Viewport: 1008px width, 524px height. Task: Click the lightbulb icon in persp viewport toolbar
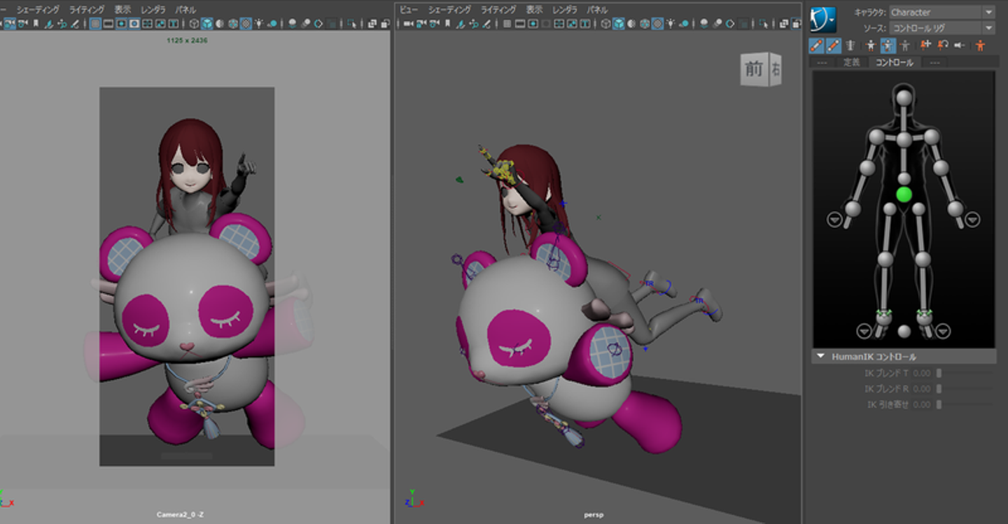671,24
